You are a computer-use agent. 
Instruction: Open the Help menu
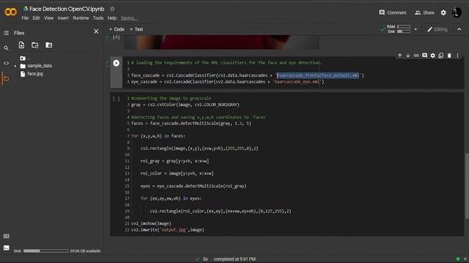112,18
